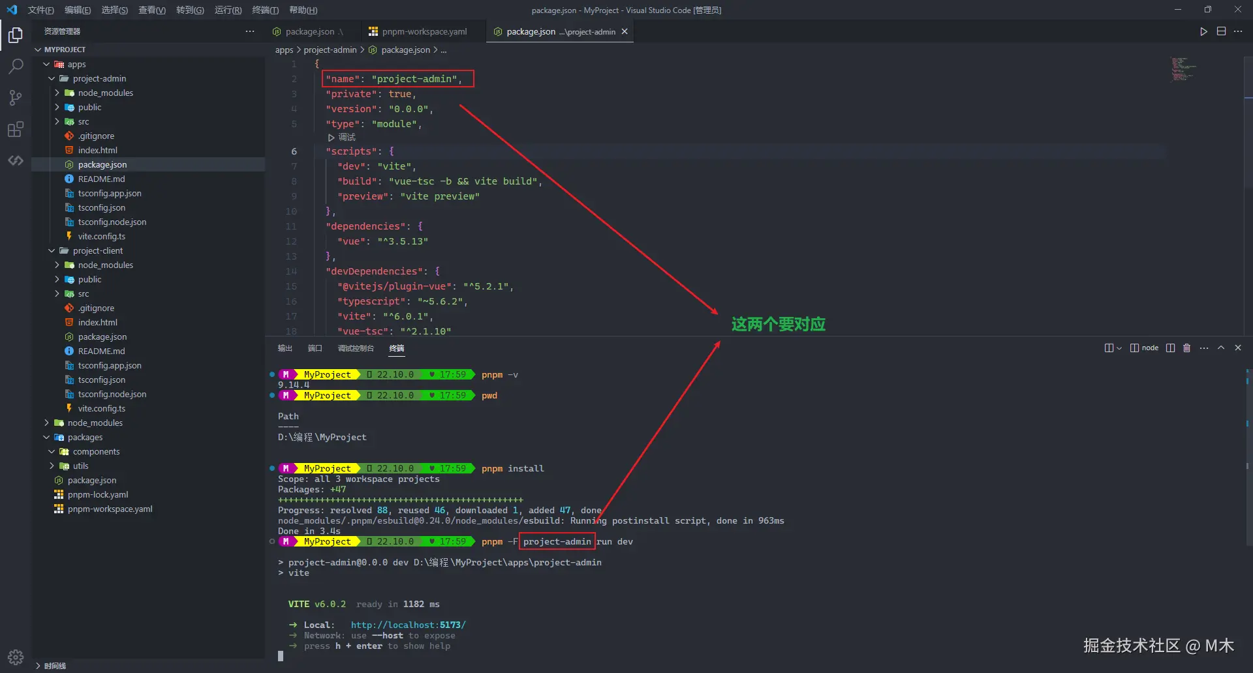Image resolution: width=1253 pixels, height=673 pixels.
Task: Expand the utils folder under packages
Action: click(x=52, y=466)
